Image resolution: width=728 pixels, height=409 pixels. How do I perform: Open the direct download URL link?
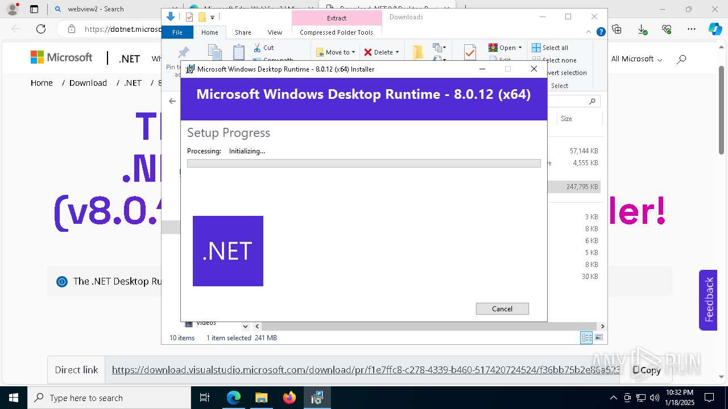[x=366, y=370]
